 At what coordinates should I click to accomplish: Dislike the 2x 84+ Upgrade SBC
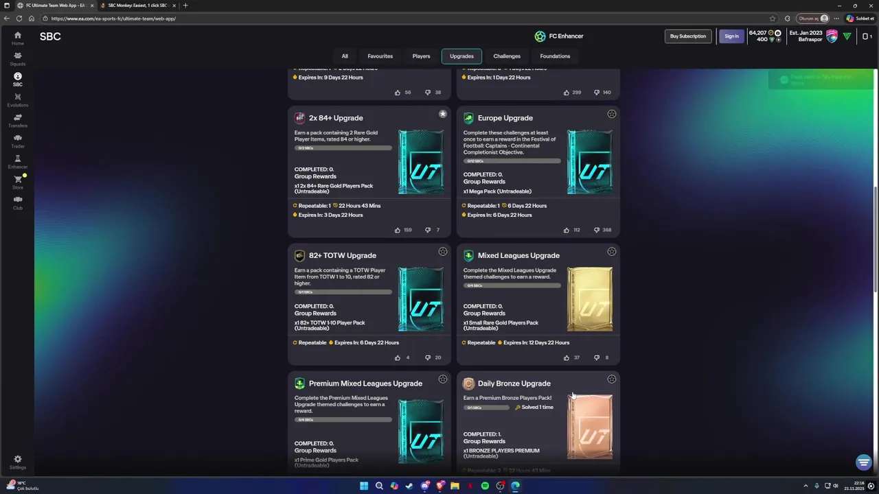[428, 230]
